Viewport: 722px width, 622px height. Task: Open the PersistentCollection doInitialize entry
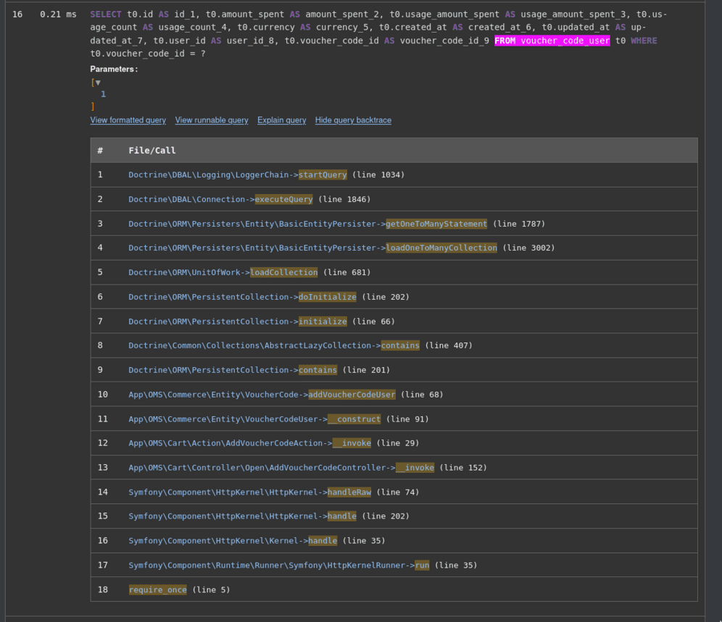coord(242,297)
